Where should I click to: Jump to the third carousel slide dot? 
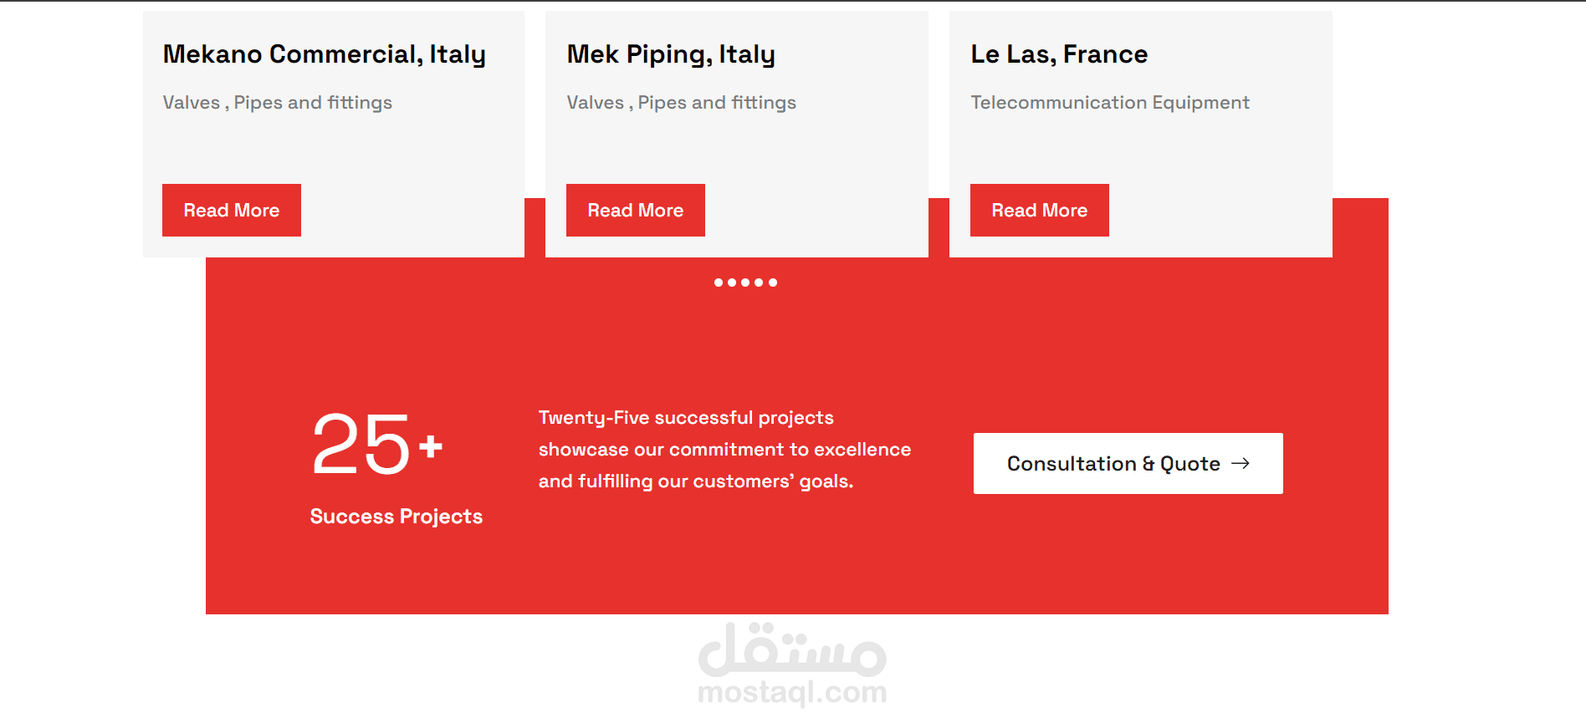point(745,283)
